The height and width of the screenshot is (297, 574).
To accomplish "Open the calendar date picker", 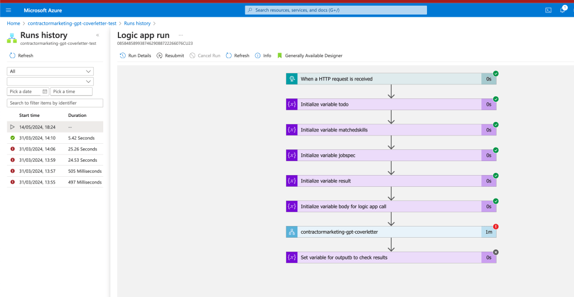I will tap(45, 92).
